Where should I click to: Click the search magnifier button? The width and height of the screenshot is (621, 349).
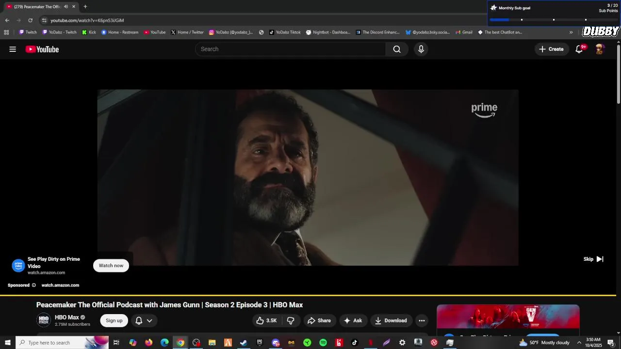click(397, 49)
